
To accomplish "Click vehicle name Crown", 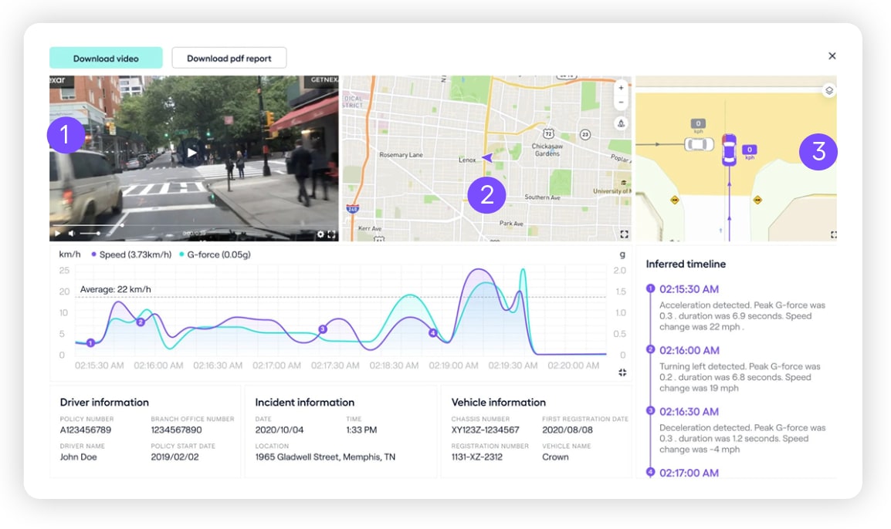I will pyautogui.click(x=555, y=457).
